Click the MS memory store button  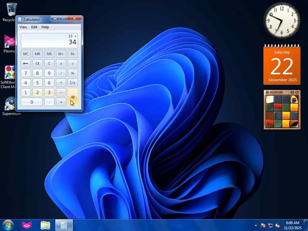coord(49,54)
